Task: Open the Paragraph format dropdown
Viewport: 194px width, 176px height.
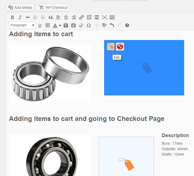Action: tap(22, 25)
